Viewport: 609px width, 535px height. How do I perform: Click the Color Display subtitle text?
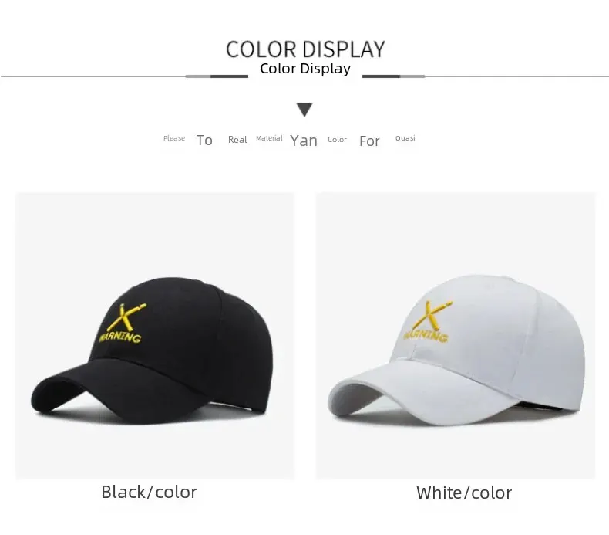pyautogui.click(x=305, y=69)
